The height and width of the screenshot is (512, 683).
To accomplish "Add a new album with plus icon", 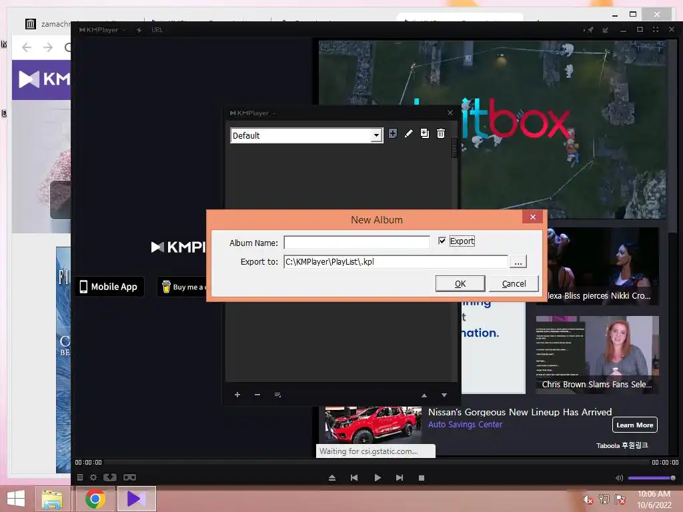I will click(392, 133).
